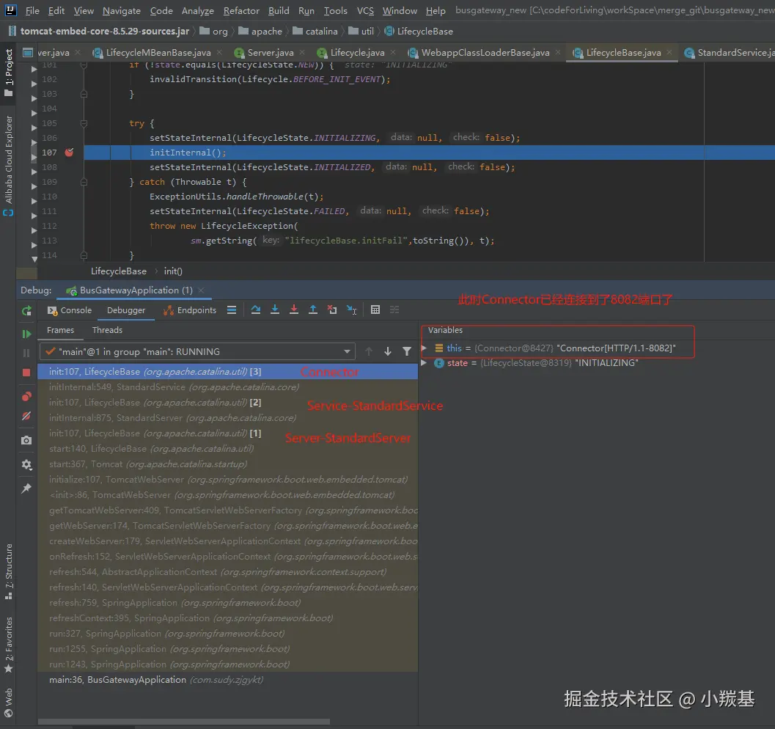Collapse the fold marker at line 109 catch
This screenshot has height=729, width=775.
click(x=84, y=182)
